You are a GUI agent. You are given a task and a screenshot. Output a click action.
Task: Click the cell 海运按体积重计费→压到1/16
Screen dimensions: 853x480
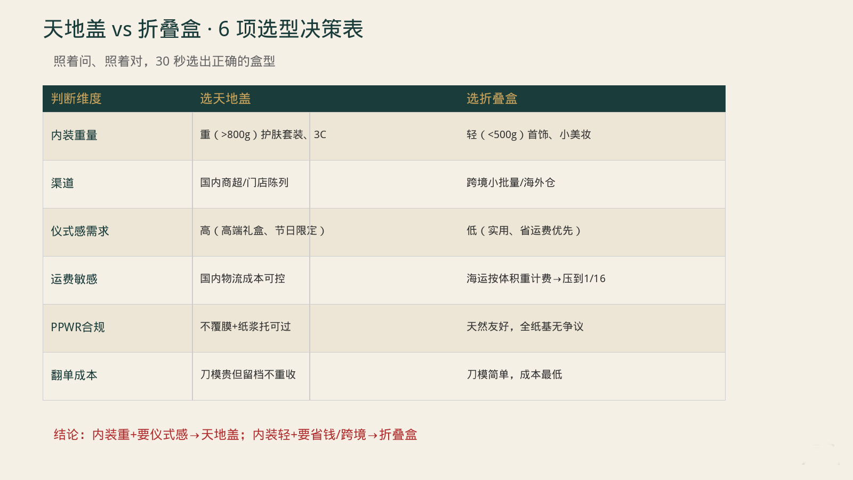pyautogui.click(x=536, y=279)
